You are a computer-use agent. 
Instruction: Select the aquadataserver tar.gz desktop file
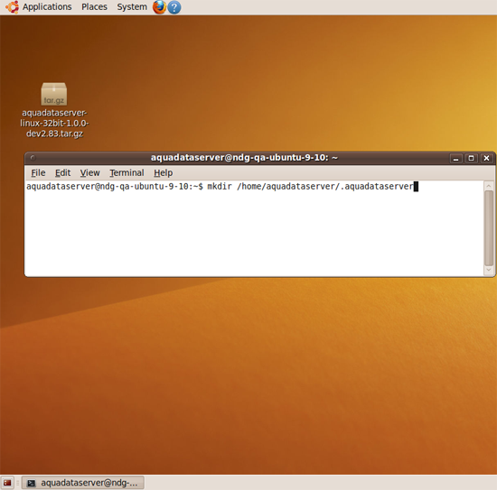tap(54, 110)
